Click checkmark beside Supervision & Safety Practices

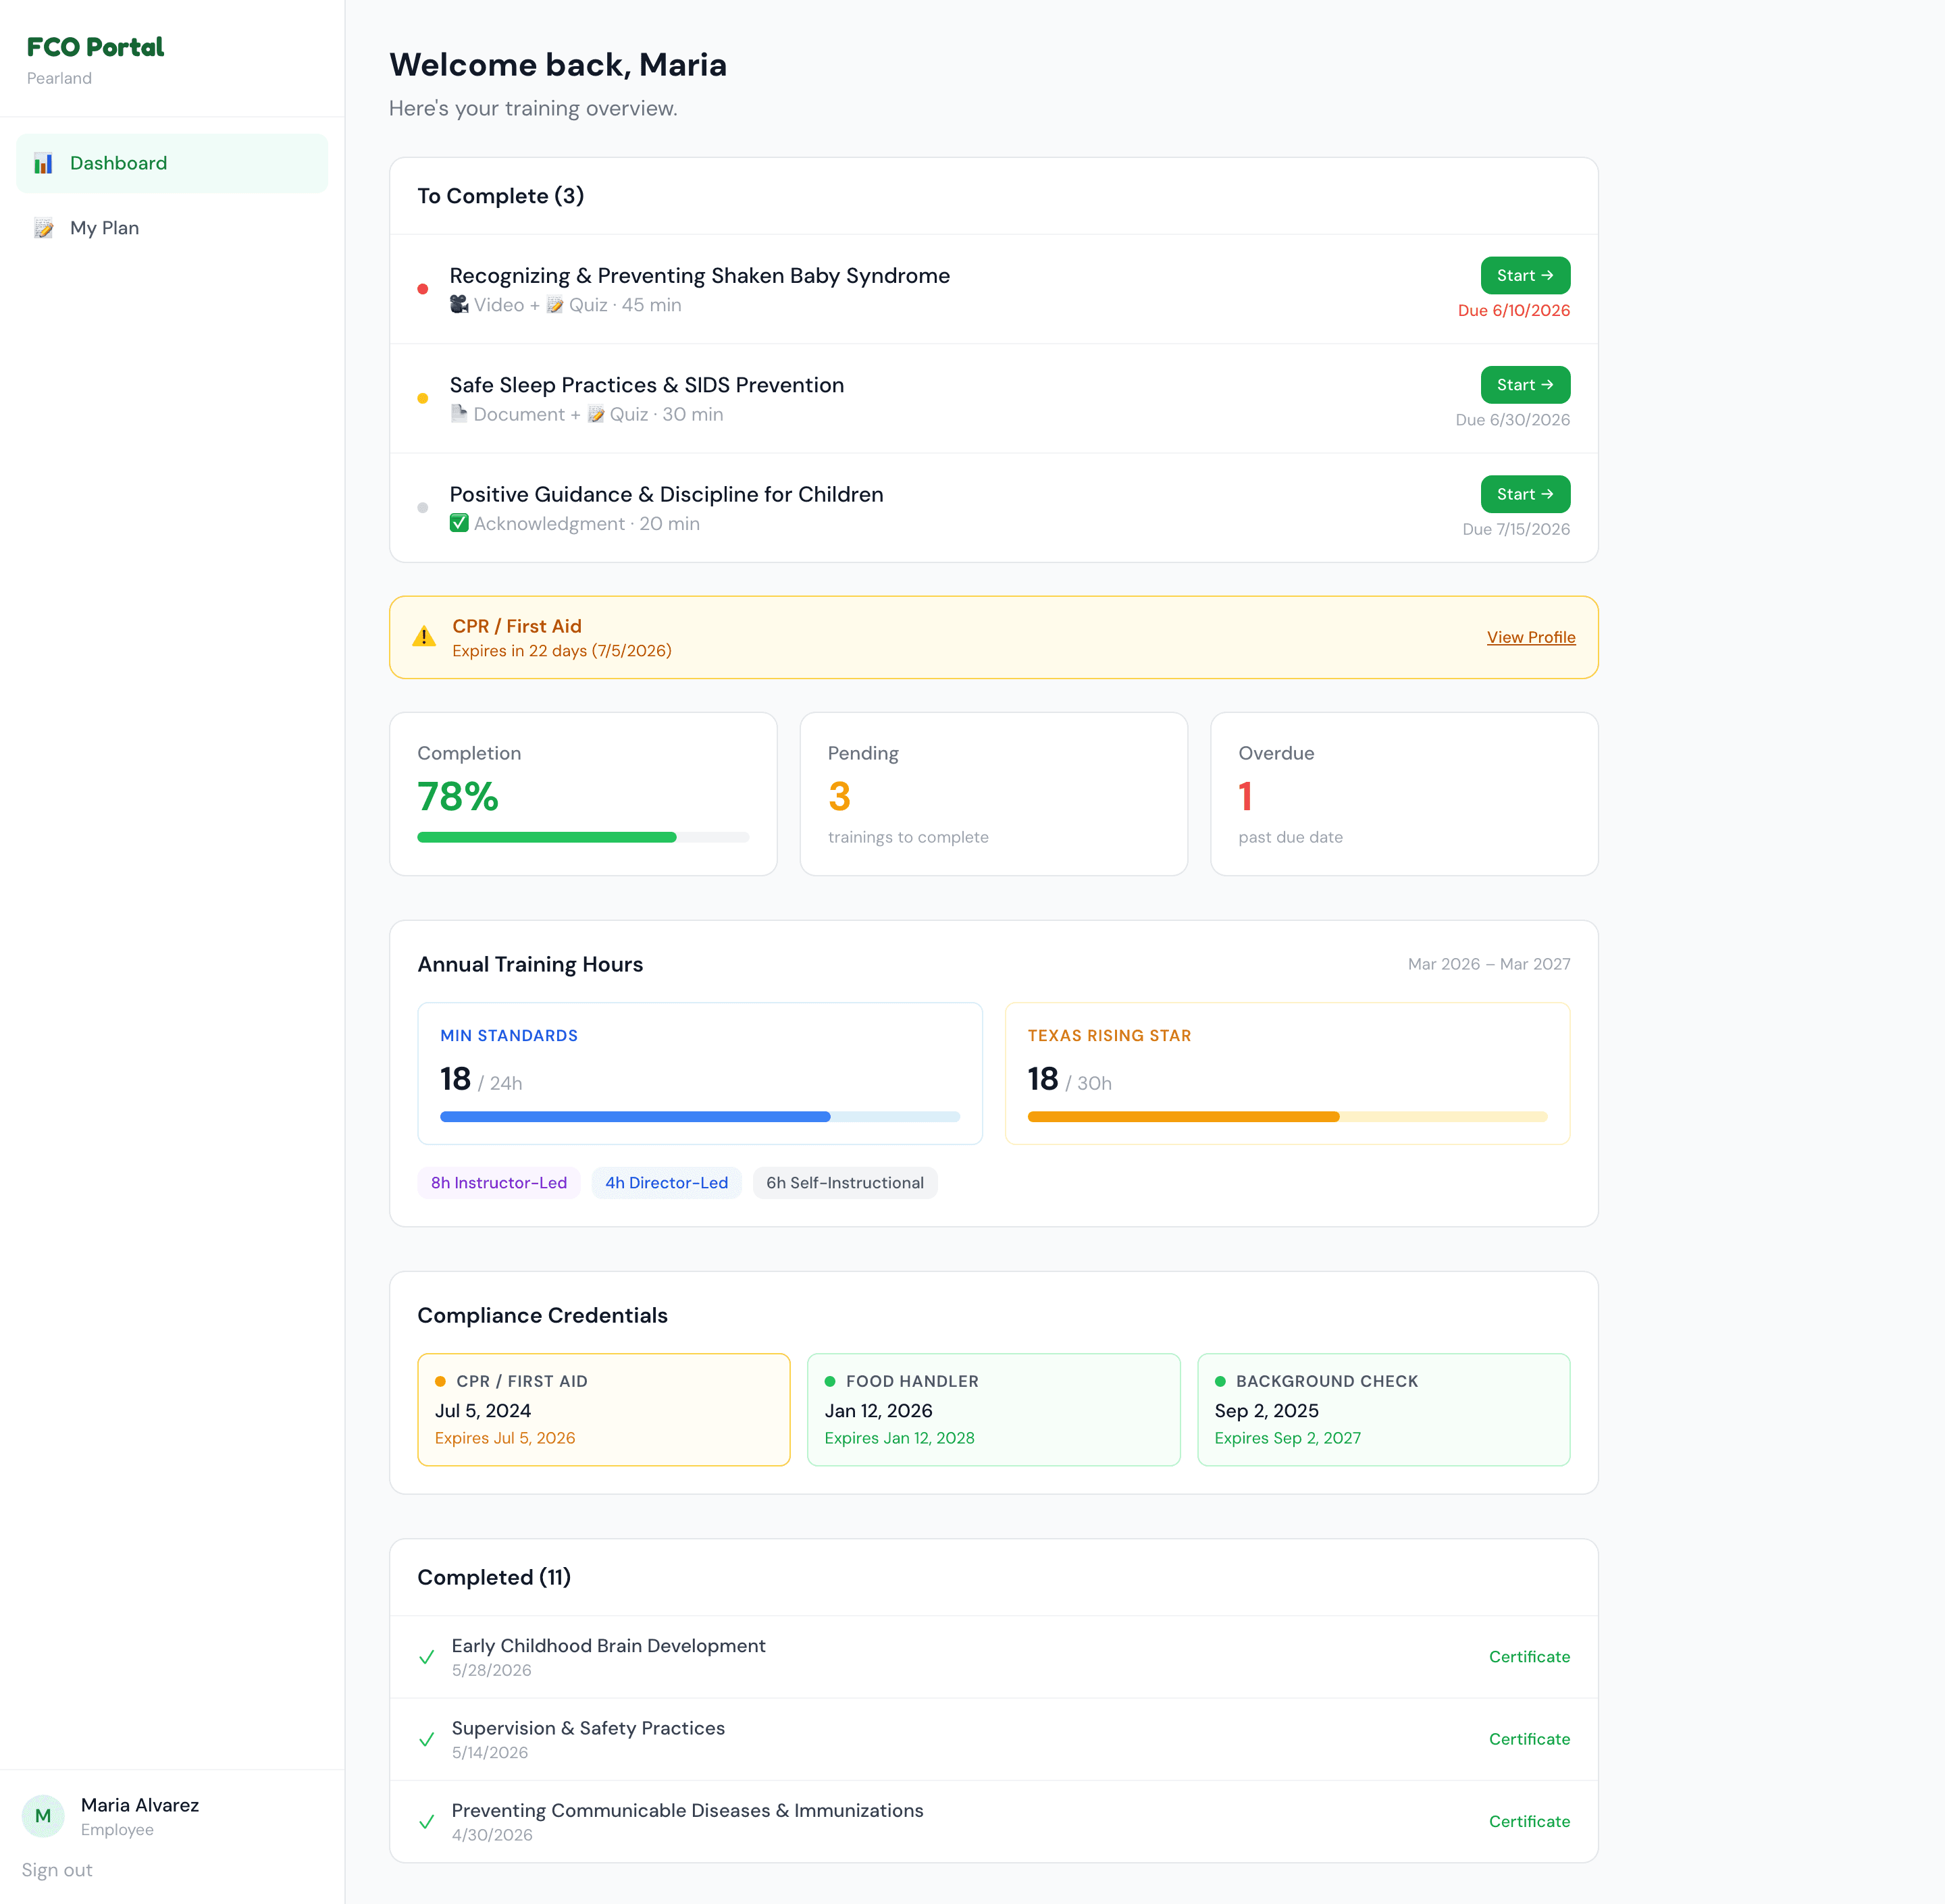click(427, 1740)
